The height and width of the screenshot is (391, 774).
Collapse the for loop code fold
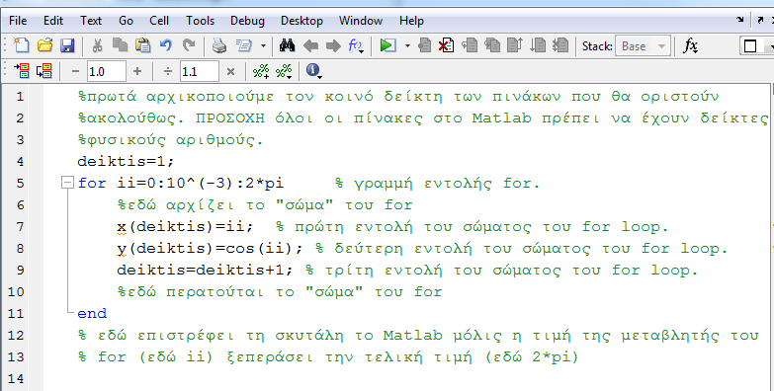point(67,183)
